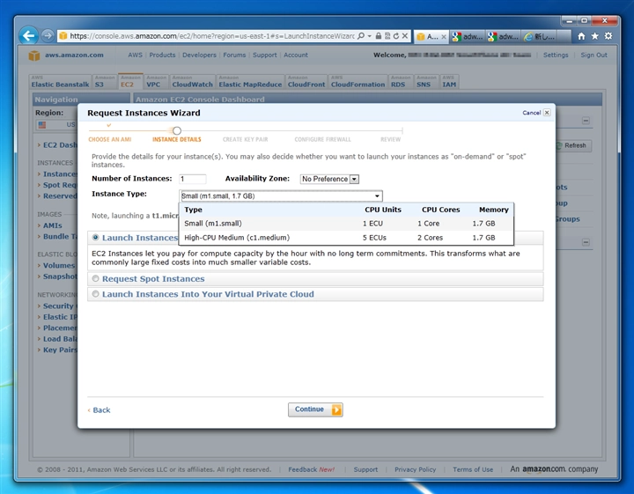Click Support link in top navigation
This screenshot has width=634, height=494.
265,55
